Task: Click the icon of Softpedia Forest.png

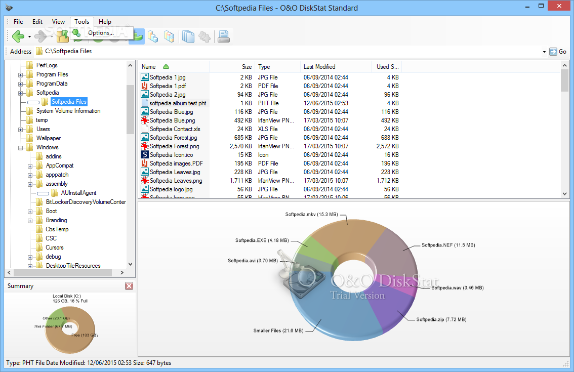Action: click(x=145, y=146)
